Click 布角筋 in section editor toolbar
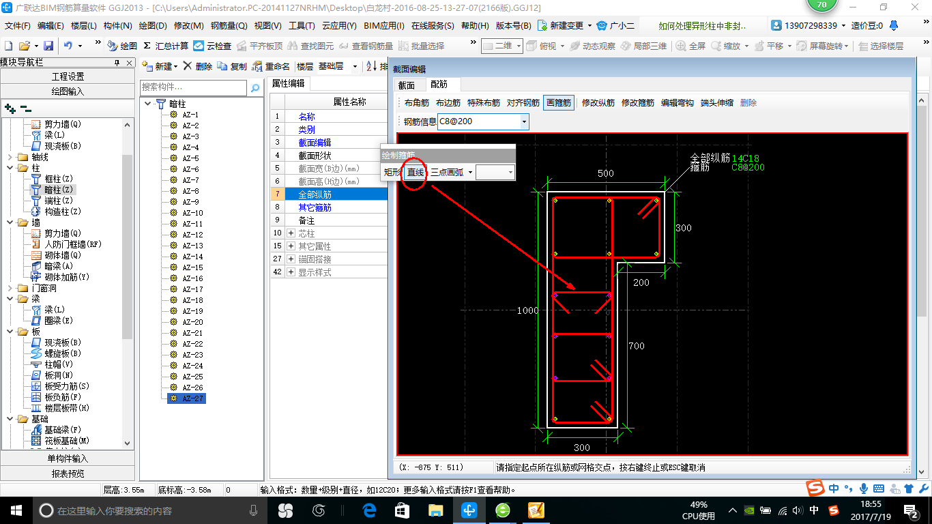932x524 pixels. click(417, 103)
